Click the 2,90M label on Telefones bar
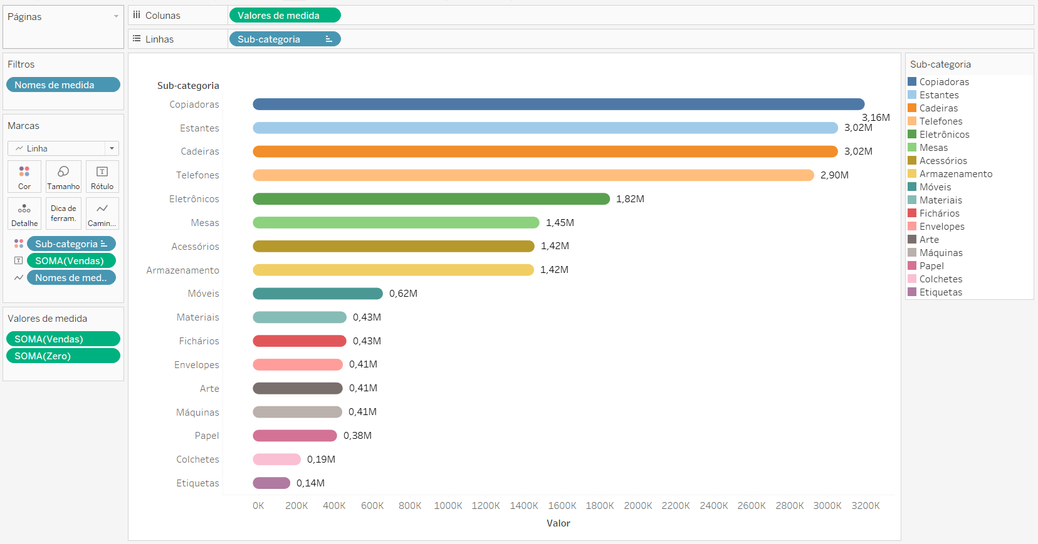Viewport: 1038px width, 544px height. (834, 175)
